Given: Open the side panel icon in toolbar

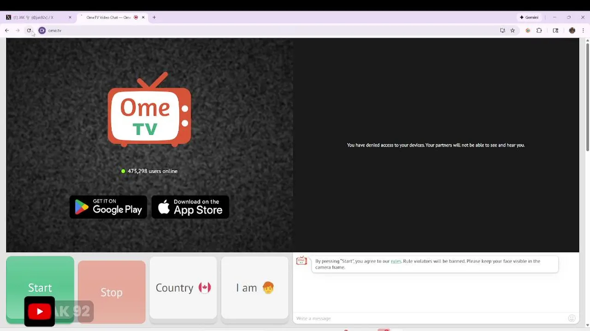Looking at the screenshot, I should click(x=555, y=30).
